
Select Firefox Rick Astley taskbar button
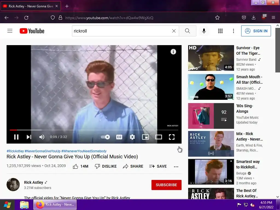(55, 205)
